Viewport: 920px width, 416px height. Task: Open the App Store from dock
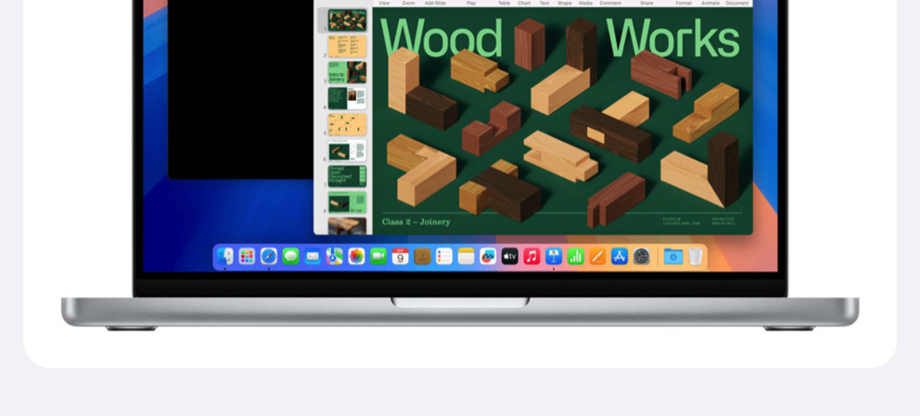(620, 257)
